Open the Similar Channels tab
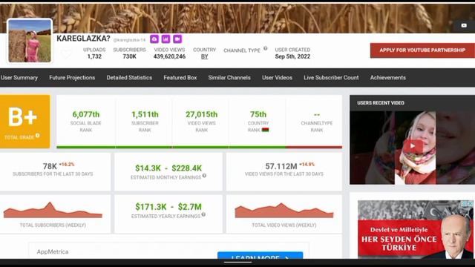 tap(229, 78)
